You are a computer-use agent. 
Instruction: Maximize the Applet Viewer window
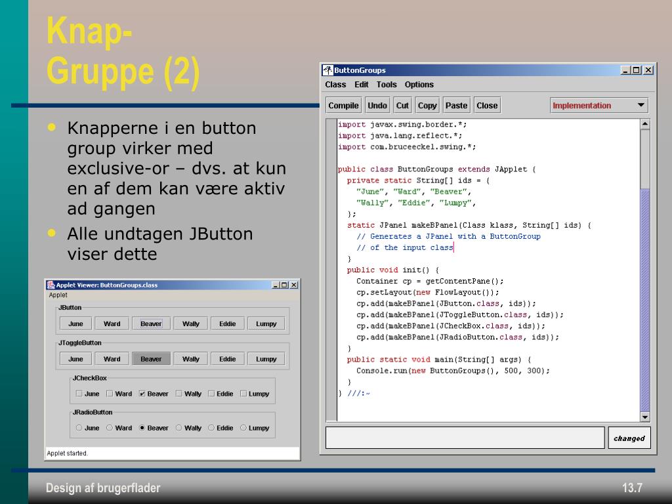(284, 285)
